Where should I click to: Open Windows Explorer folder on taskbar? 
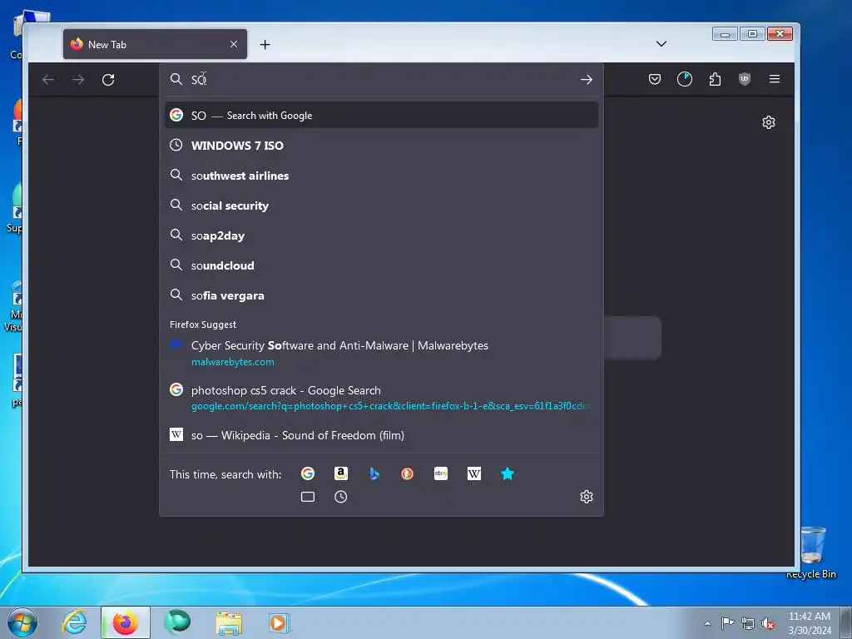(x=229, y=623)
